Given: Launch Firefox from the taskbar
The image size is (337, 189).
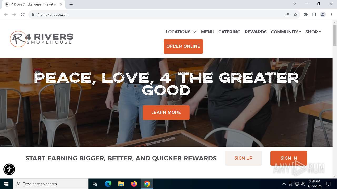Looking at the screenshot, I should pos(134,184).
